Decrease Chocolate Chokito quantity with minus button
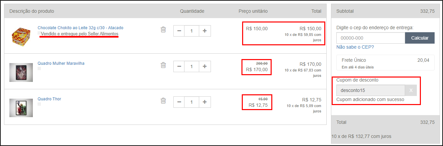Screen dimensions: 443x146 coord(179,31)
